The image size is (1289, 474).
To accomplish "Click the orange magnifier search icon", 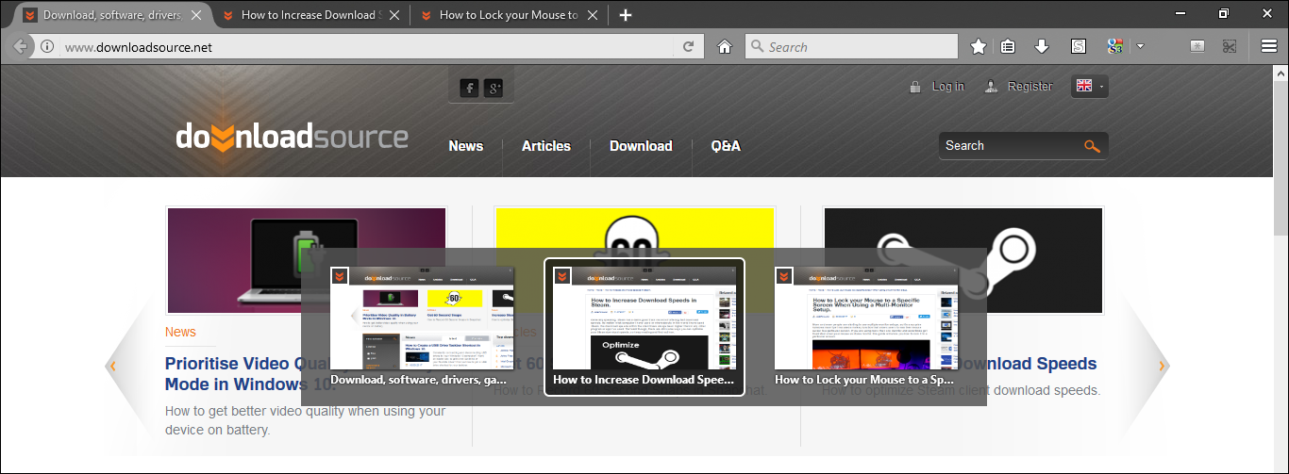I will tap(1093, 146).
